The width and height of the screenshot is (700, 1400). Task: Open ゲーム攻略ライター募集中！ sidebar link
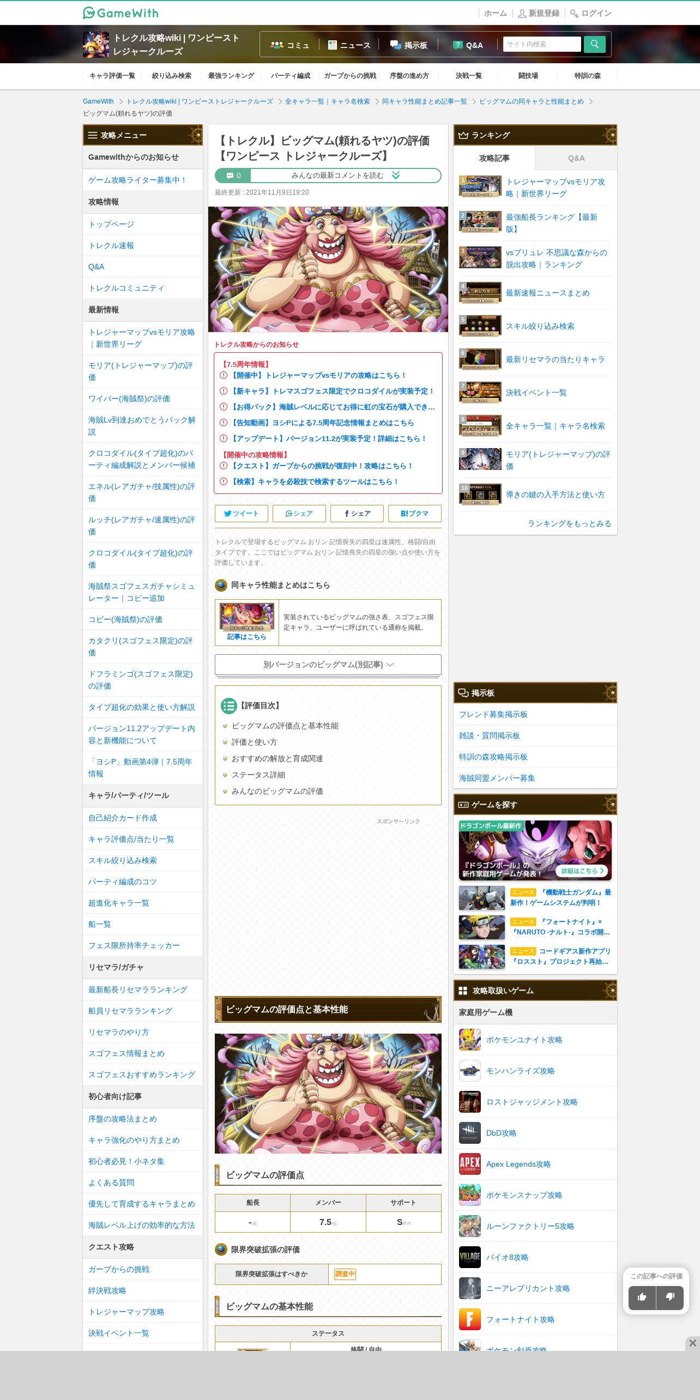pyautogui.click(x=138, y=180)
